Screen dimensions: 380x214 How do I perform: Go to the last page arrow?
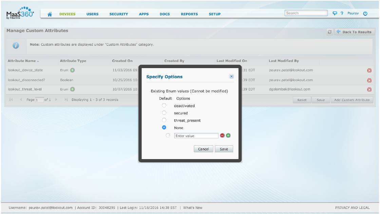(66, 100)
